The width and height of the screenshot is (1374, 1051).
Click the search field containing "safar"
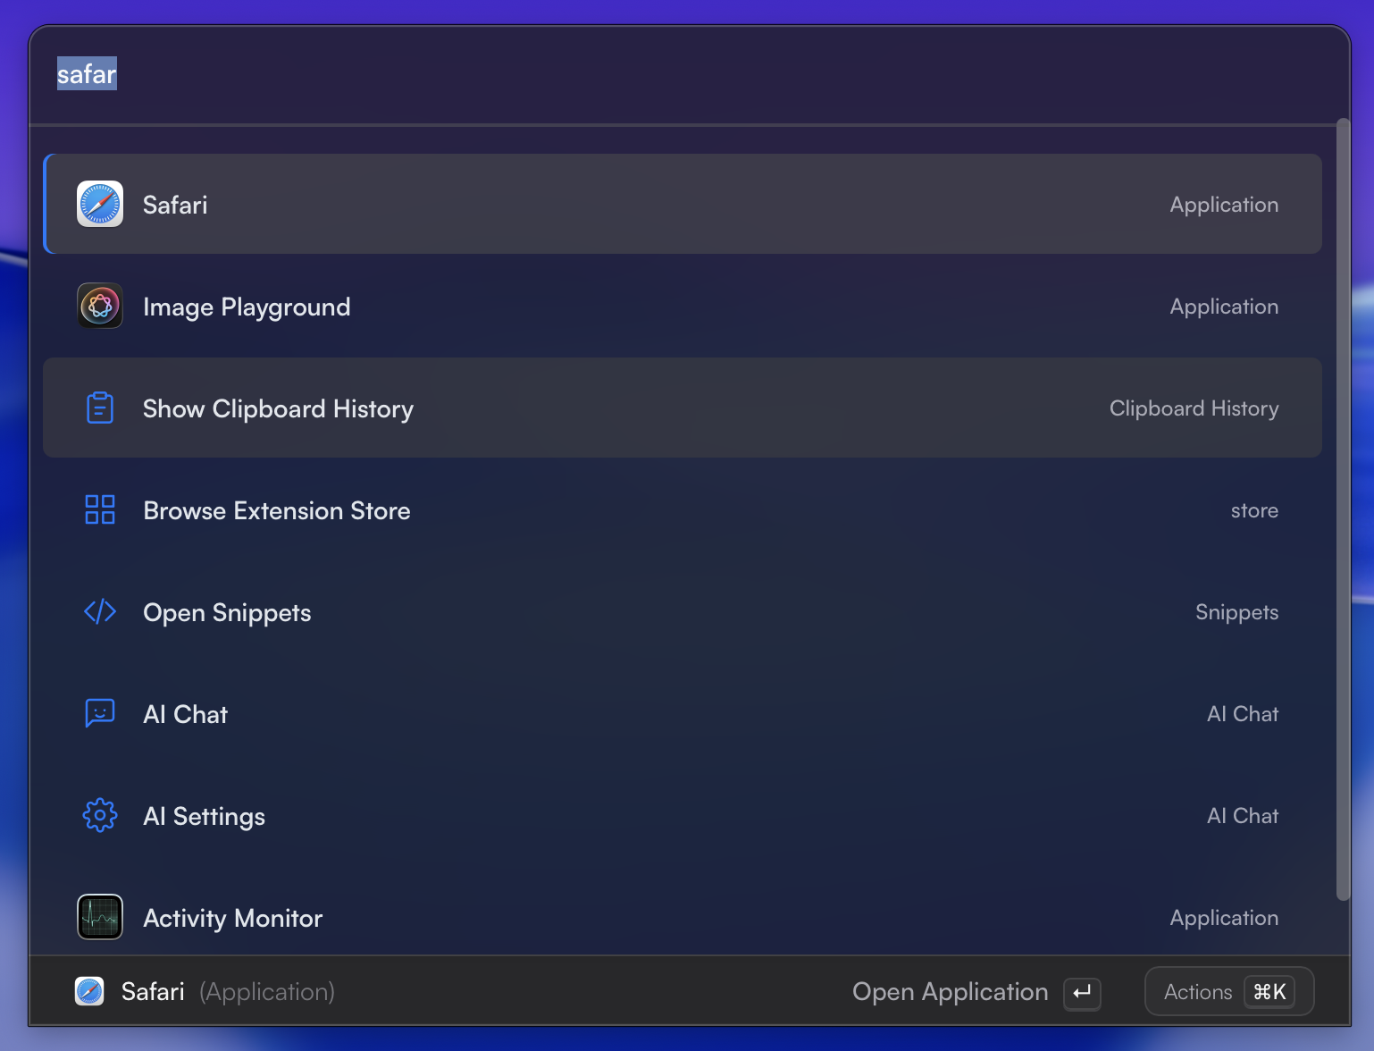[x=625, y=74]
